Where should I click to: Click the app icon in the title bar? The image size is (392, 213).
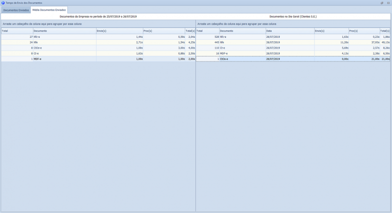pyautogui.click(x=3, y=2)
